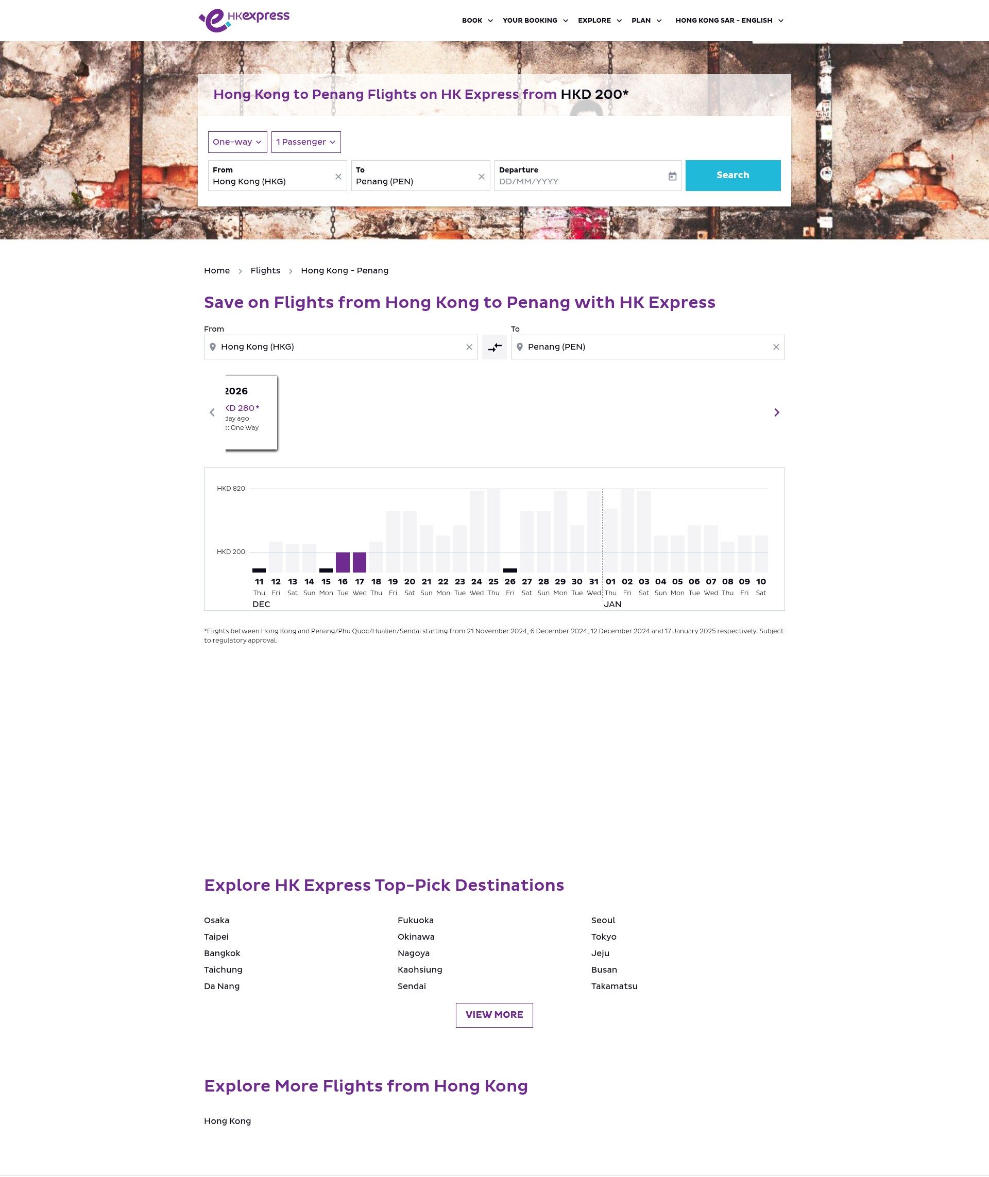989x1177 pixels.
Task: Click the HK Express logo
Action: (x=244, y=20)
